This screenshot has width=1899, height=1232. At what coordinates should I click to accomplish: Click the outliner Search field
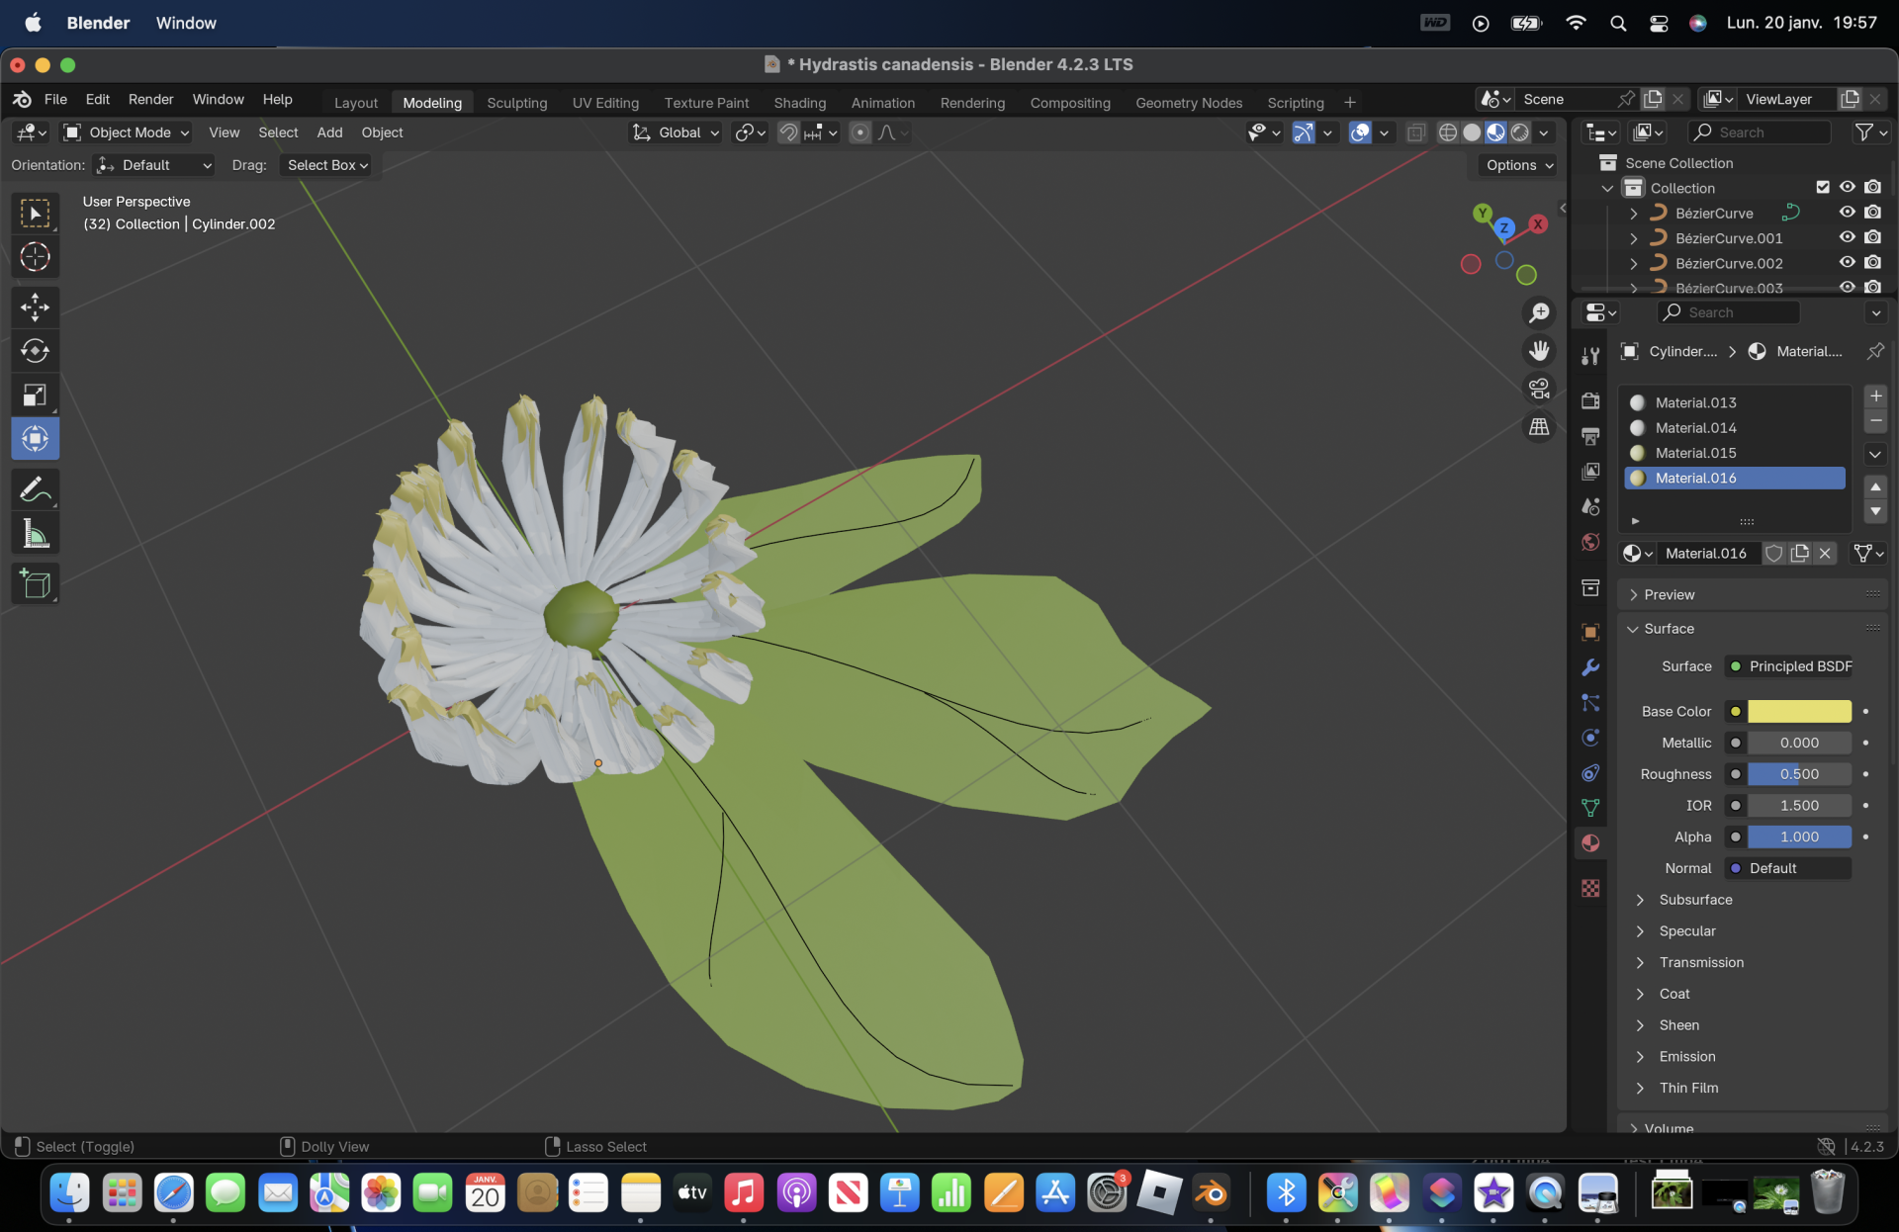coord(1758,132)
